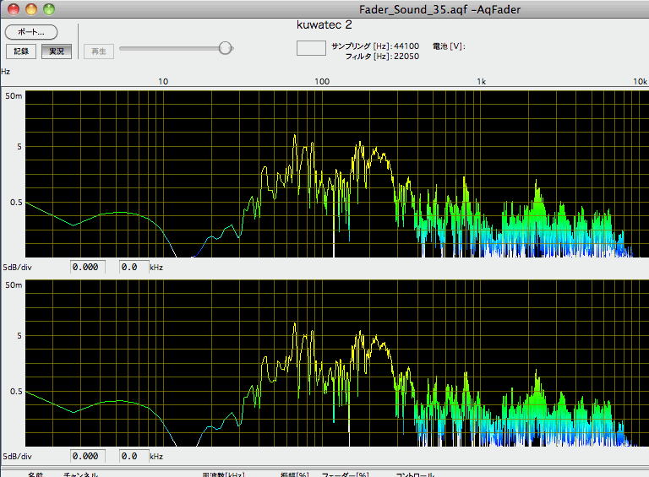The image size is (649, 477).
Task: Click the 1k frequency axis label
Action: [482, 81]
